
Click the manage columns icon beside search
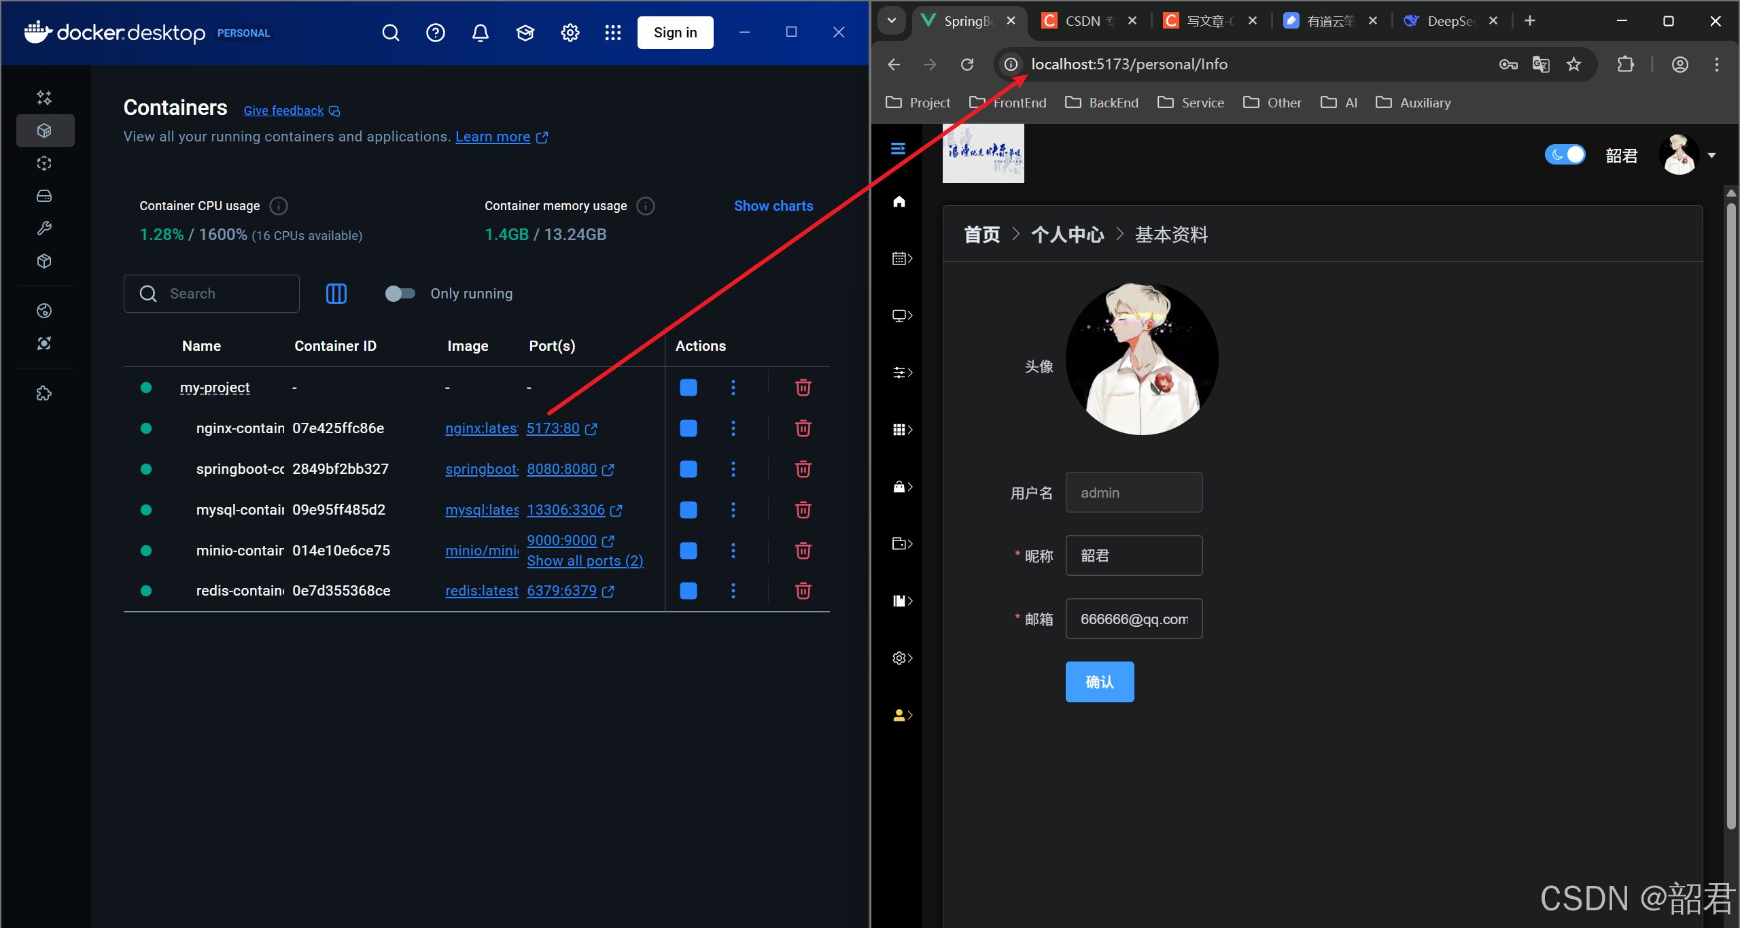336,294
